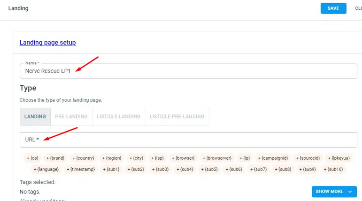Add the {sourceid} tag
Viewport: 362px width, 201px height.
(x=308, y=158)
